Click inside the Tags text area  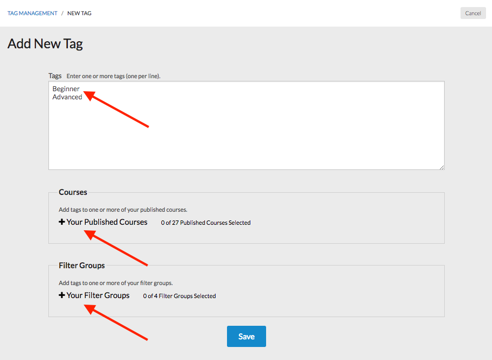(x=247, y=125)
